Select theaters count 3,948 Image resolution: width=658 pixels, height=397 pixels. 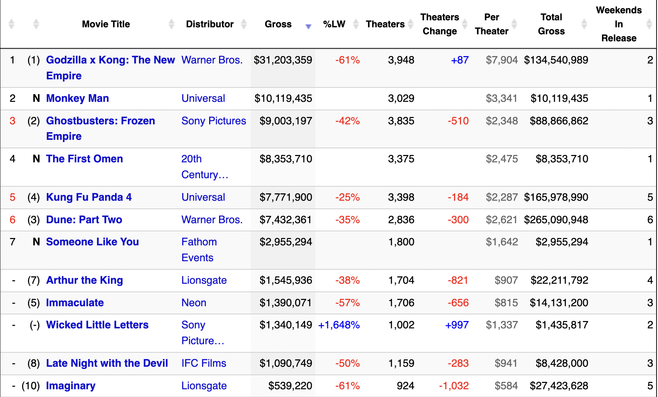click(401, 60)
